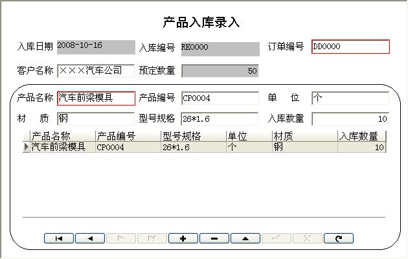Go to first record navigator button
Viewport: 408px width, 259px height.
coord(59,238)
